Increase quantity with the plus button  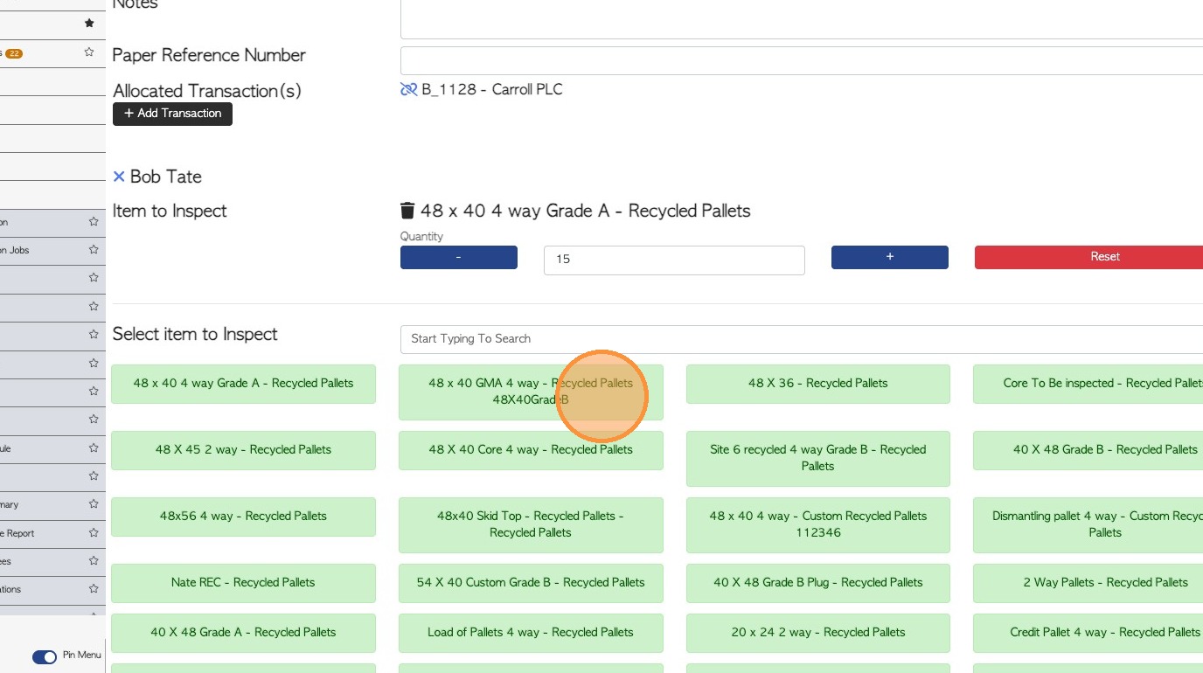(890, 257)
